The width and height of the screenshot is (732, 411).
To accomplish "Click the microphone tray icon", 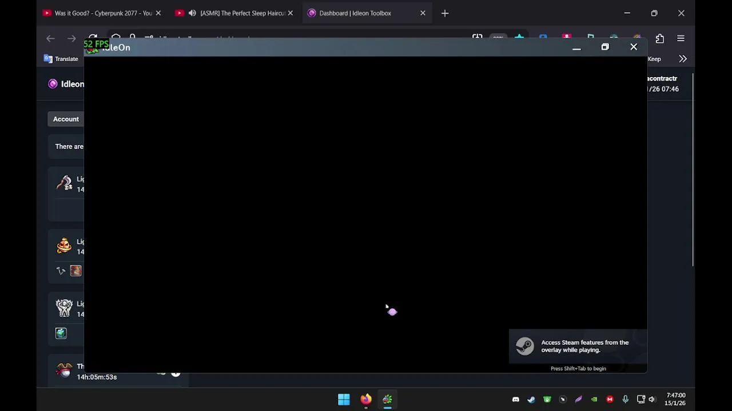I will pyautogui.click(x=626, y=400).
